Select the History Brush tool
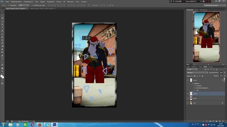The image size is (227, 127). [2, 40]
